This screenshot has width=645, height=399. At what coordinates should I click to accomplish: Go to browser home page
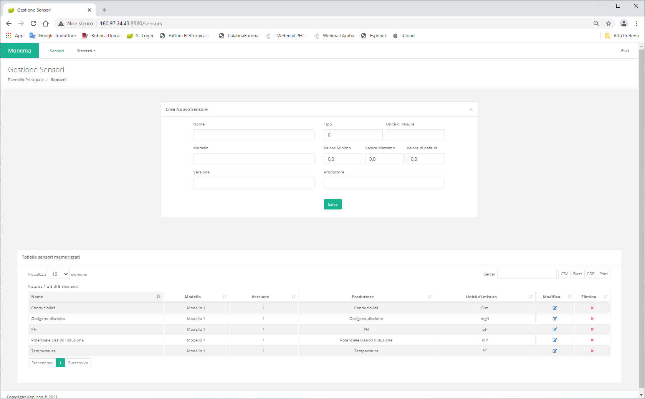pos(46,23)
